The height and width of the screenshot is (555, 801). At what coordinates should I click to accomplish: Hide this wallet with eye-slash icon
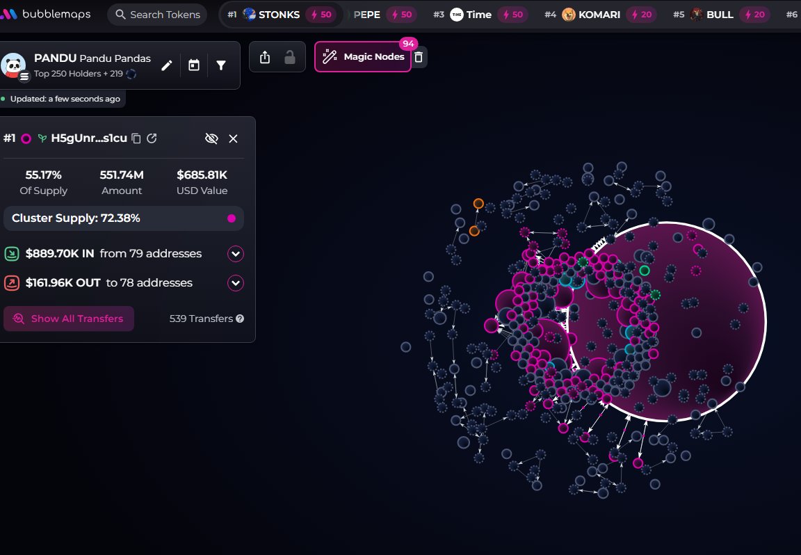pos(211,138)
